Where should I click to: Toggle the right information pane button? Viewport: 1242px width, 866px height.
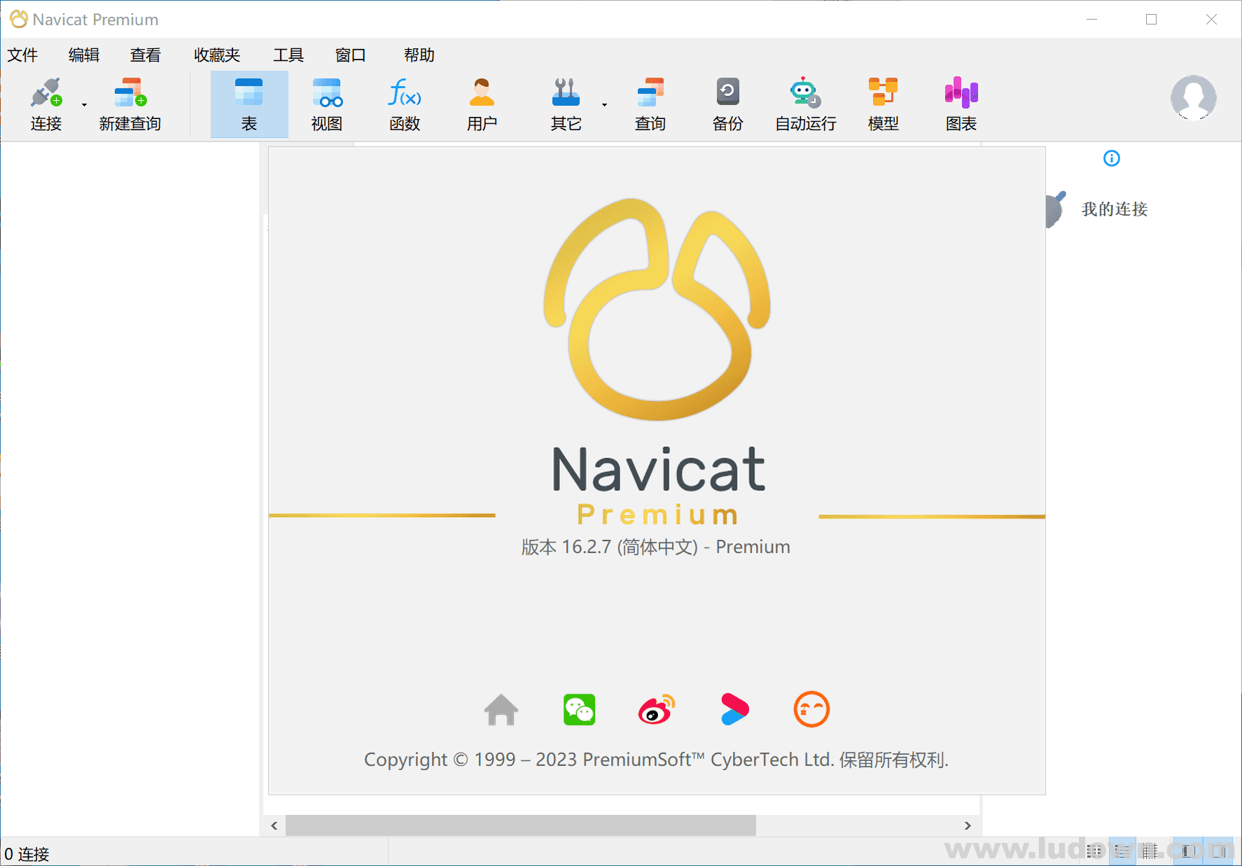(1219, 851)
